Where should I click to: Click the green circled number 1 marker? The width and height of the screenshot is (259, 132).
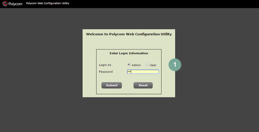(x=175, y=64)
